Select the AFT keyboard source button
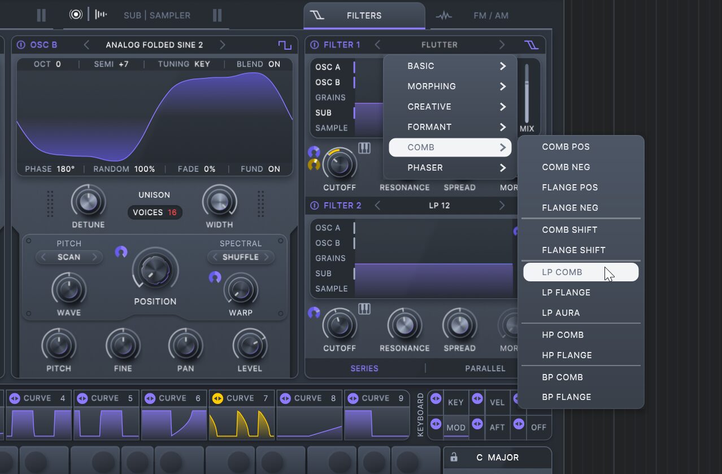The image size is (722, 474). point(497,427)
